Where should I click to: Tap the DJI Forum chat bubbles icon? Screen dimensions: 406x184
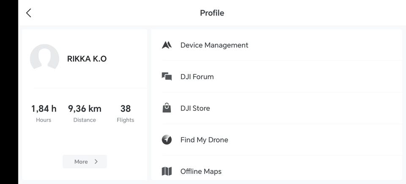(x=167, y=77)
